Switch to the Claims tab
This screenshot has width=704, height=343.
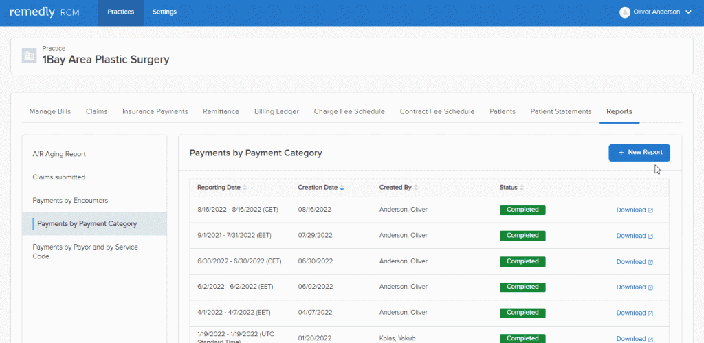point(96,111)
